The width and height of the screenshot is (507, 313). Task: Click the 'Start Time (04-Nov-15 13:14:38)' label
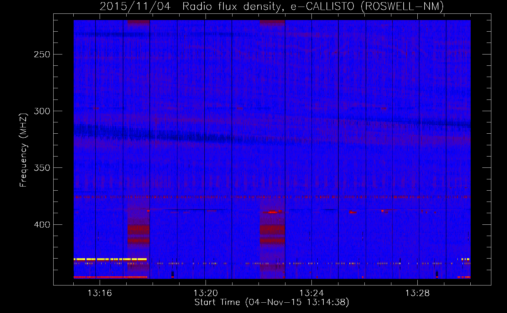(272, 302)
